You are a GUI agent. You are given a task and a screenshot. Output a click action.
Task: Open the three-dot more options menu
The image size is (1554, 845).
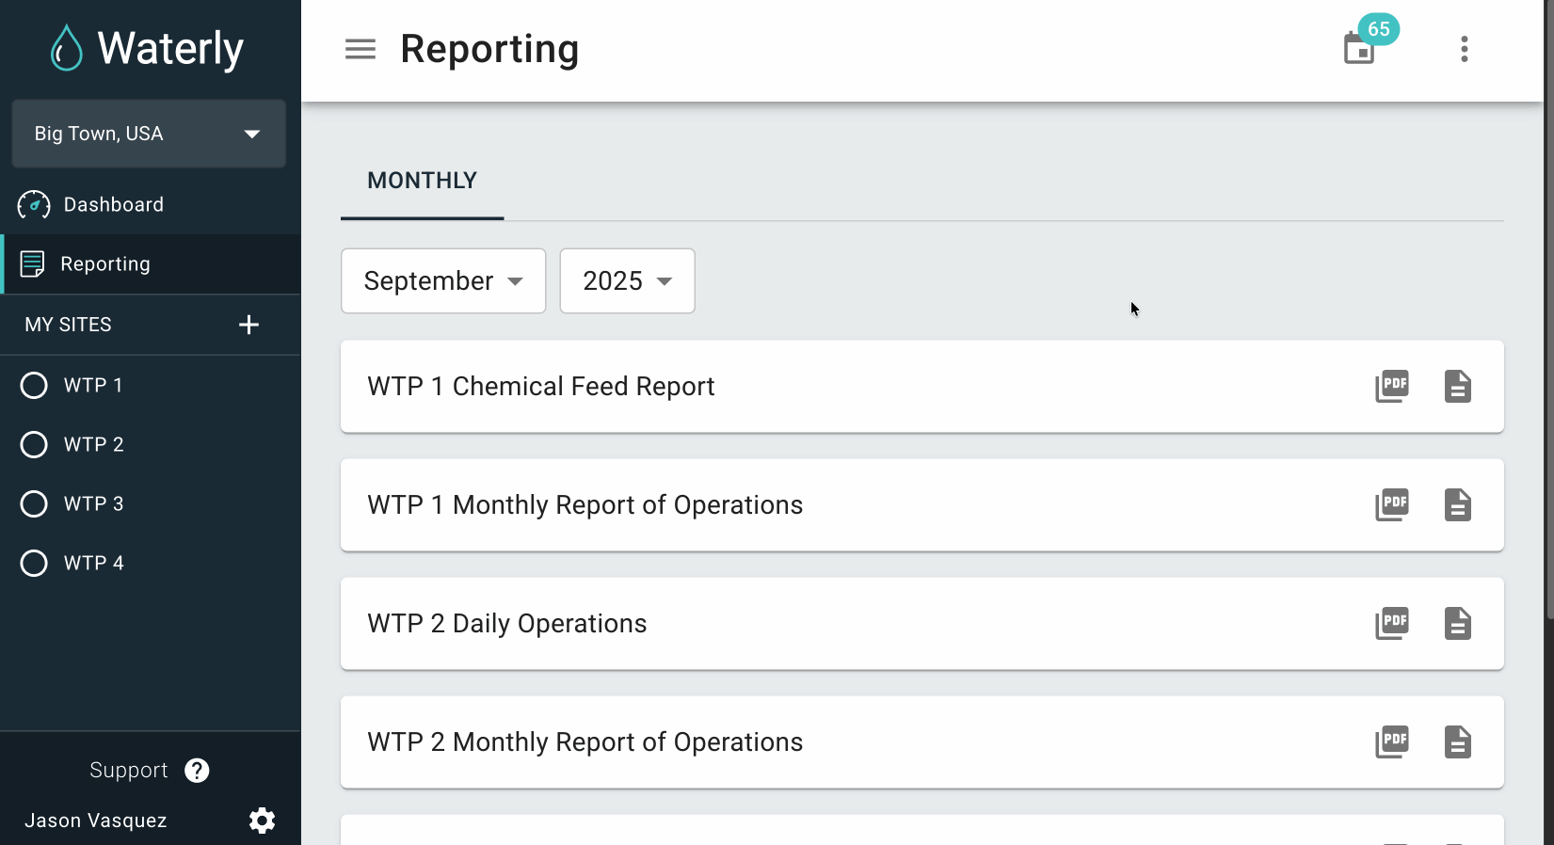pos(1464,49)
